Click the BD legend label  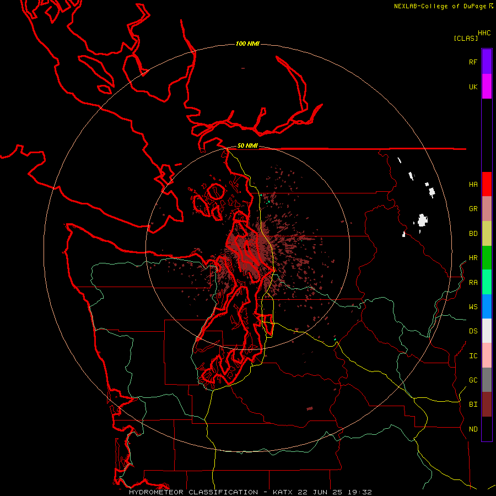[x=473, y=234]
